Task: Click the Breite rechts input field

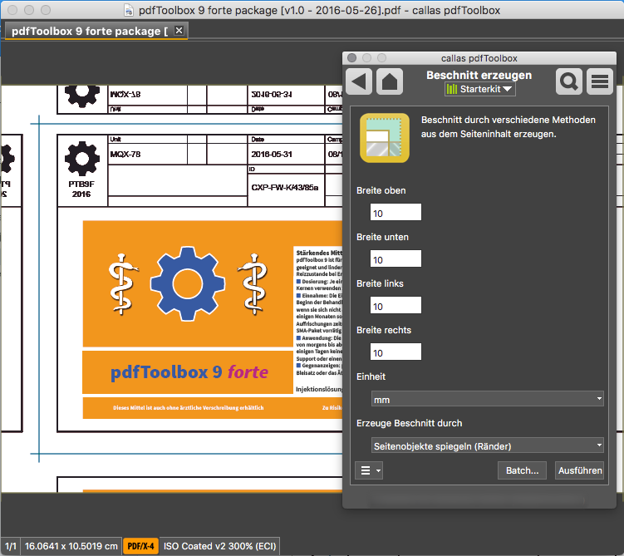Action: pyautogui.click(x=396, y=352)
